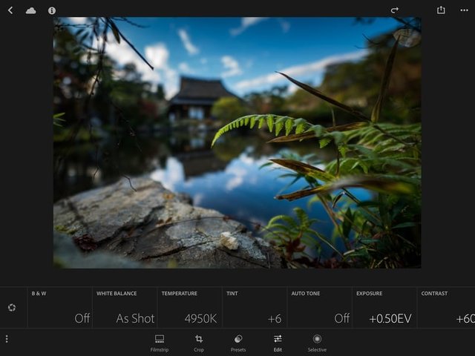Open the Presets panel

[238, 343]
